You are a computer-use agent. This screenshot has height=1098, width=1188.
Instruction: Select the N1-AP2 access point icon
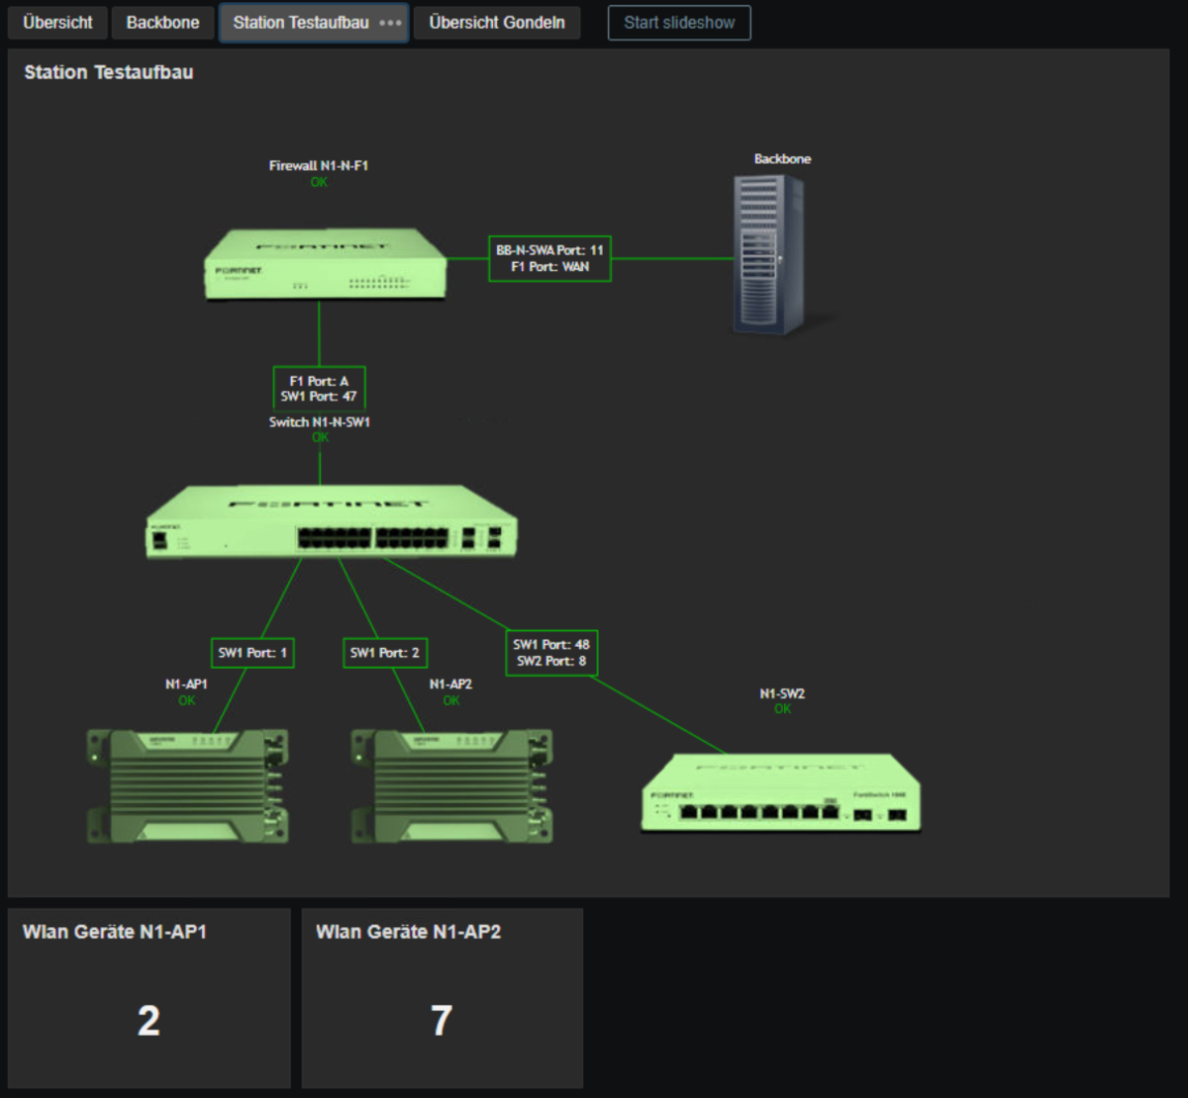click(x=452, y=786)
